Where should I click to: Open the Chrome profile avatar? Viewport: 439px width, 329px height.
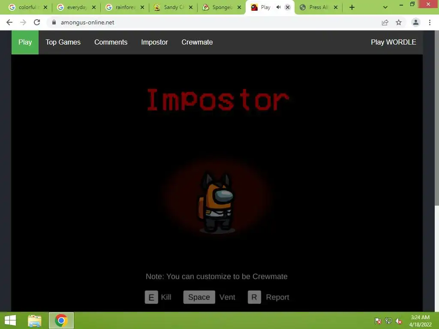(x=416, y=22)
